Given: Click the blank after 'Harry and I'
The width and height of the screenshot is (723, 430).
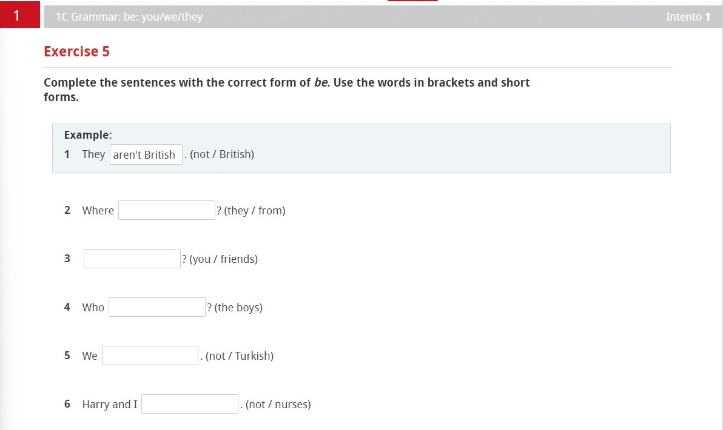Looking at the screenshot, I should tap(190, 405).
